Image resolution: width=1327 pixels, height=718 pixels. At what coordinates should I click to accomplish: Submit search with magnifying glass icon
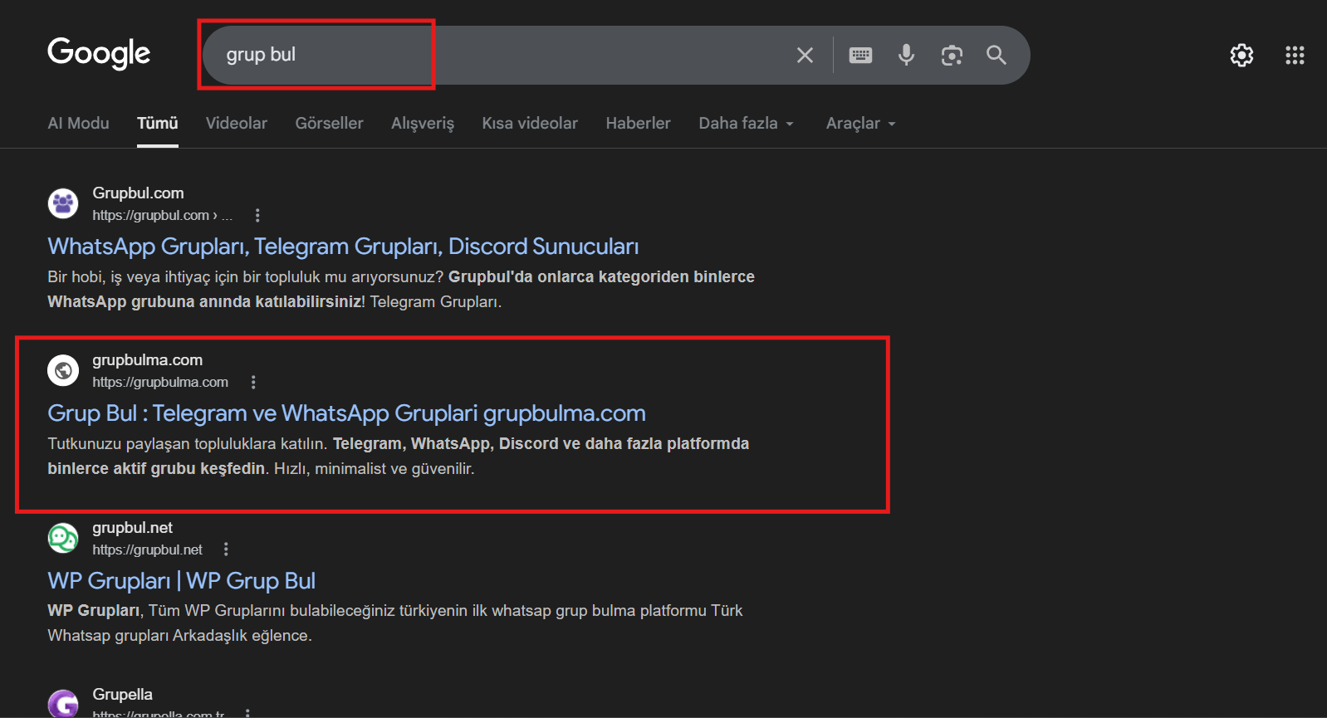click(996, 55)
